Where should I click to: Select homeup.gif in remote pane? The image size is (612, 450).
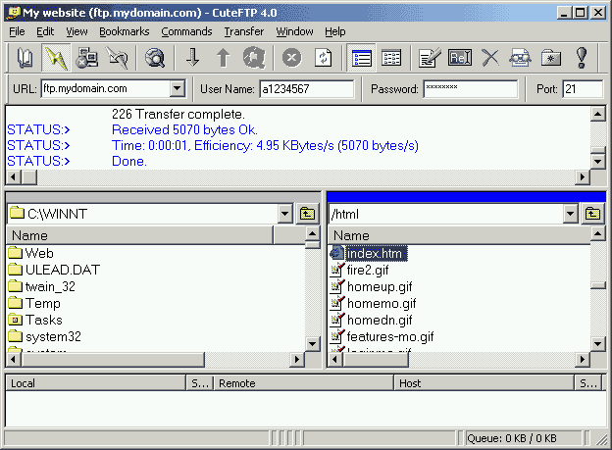[x=371, y=287]
